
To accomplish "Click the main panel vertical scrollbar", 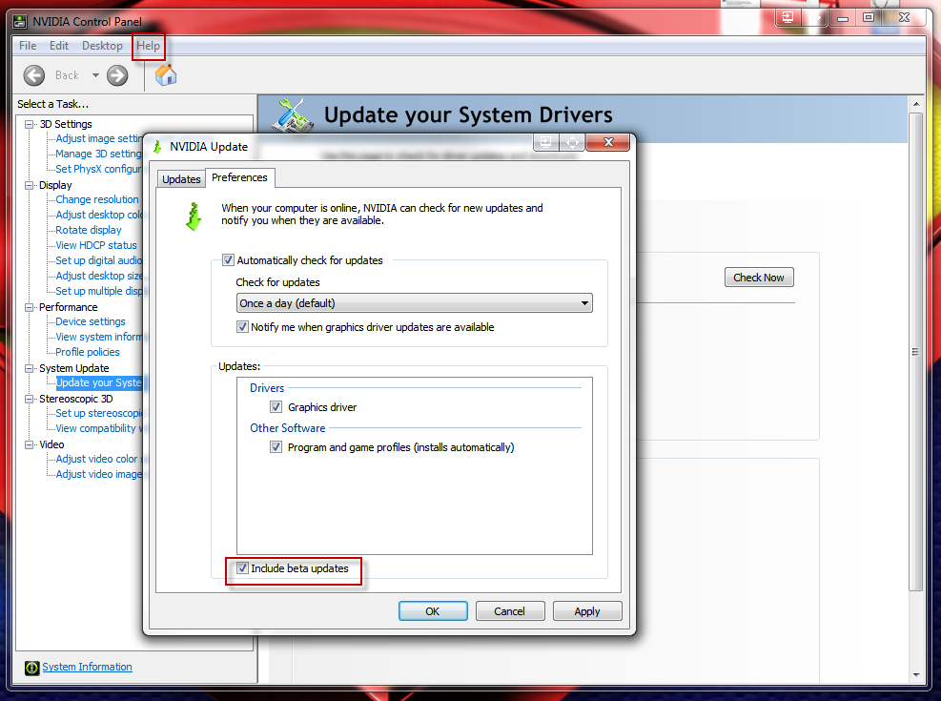I will tap(916, 351).
